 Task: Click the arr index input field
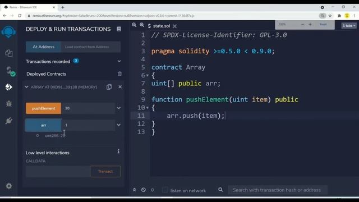click(88, 125)
